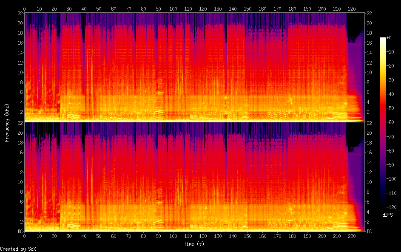Select the 22 kHz label at top-left corner

click(x=20, y=13)
